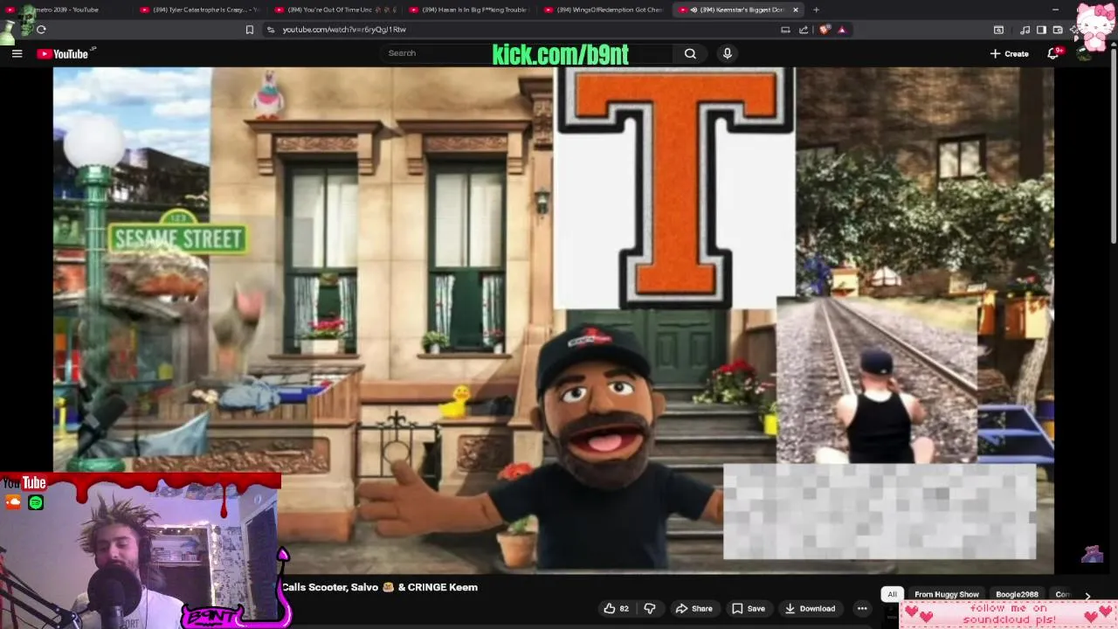Screen dimensions: 1118x629
Task: Toggle the browser sidebar panel icon
Action: tap(1041, 30)
